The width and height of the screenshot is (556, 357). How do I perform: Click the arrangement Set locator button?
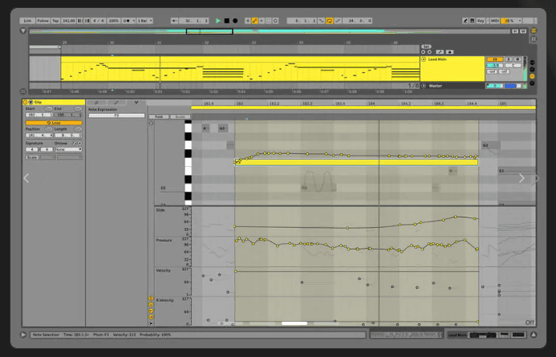(x=426, y=47)
